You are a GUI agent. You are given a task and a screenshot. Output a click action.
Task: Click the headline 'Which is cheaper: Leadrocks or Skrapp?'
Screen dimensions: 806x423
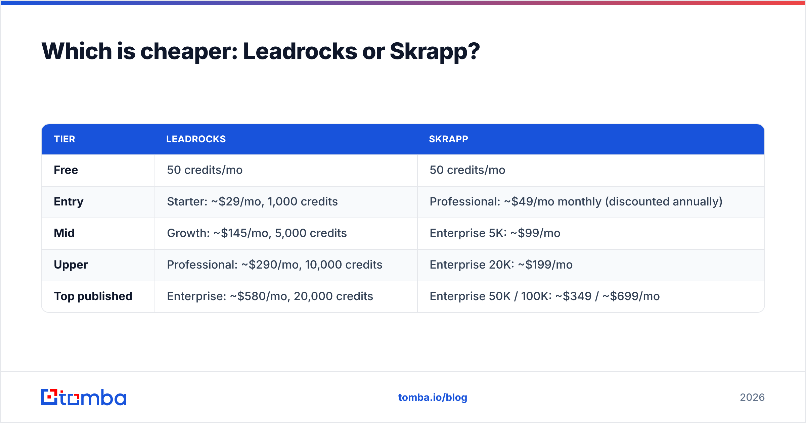pyautogui.click(x=261, y=51)
